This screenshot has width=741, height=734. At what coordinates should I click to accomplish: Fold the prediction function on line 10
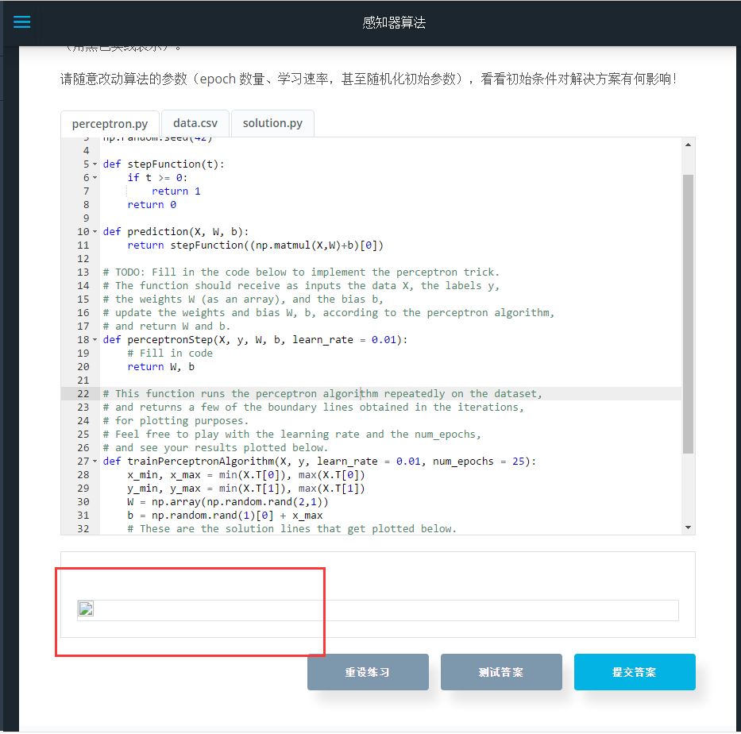coord(95,231)
